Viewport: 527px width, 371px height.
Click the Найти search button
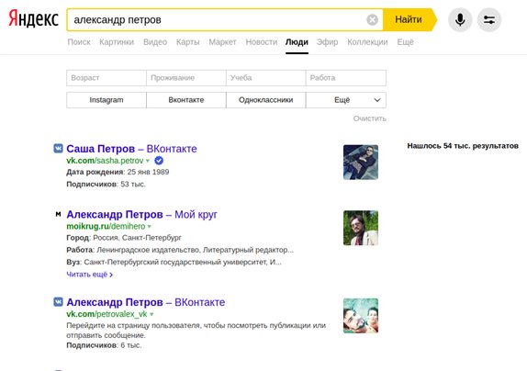[409, 20]
